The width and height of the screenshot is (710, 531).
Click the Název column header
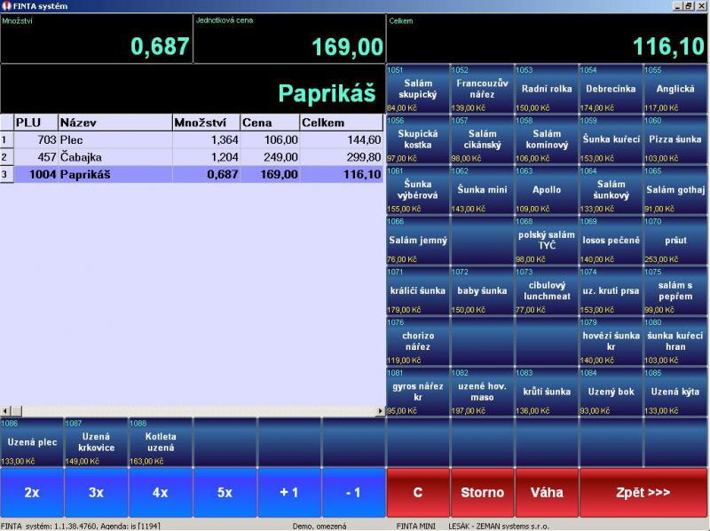114,123
